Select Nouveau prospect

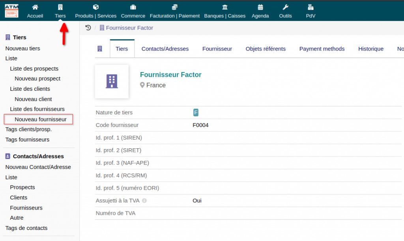click(37, 78)
